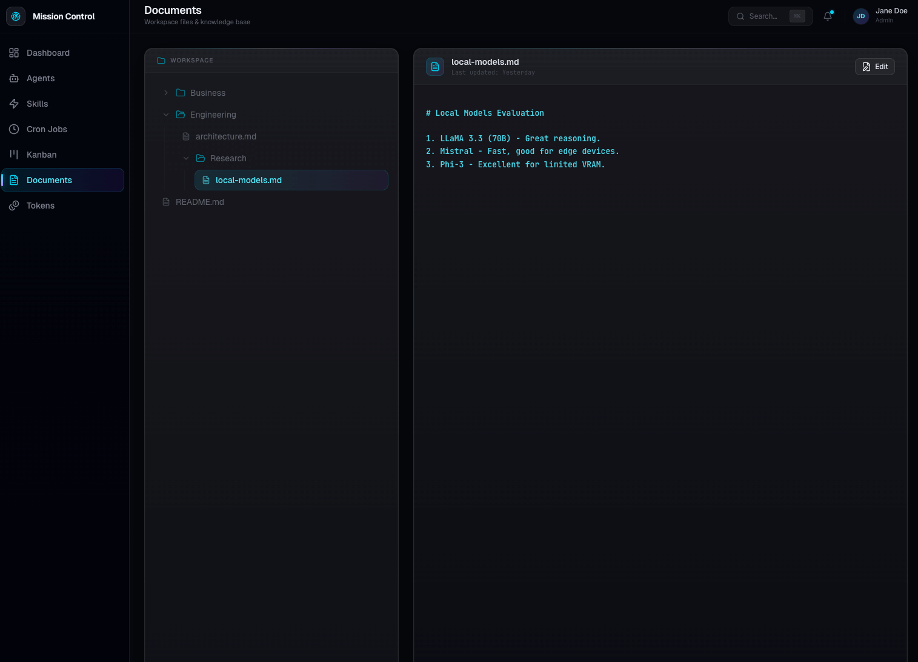The width and height of the screenshot is (918, 662).
Task: Click the JD avatar badge
Action: coord(860,16)
